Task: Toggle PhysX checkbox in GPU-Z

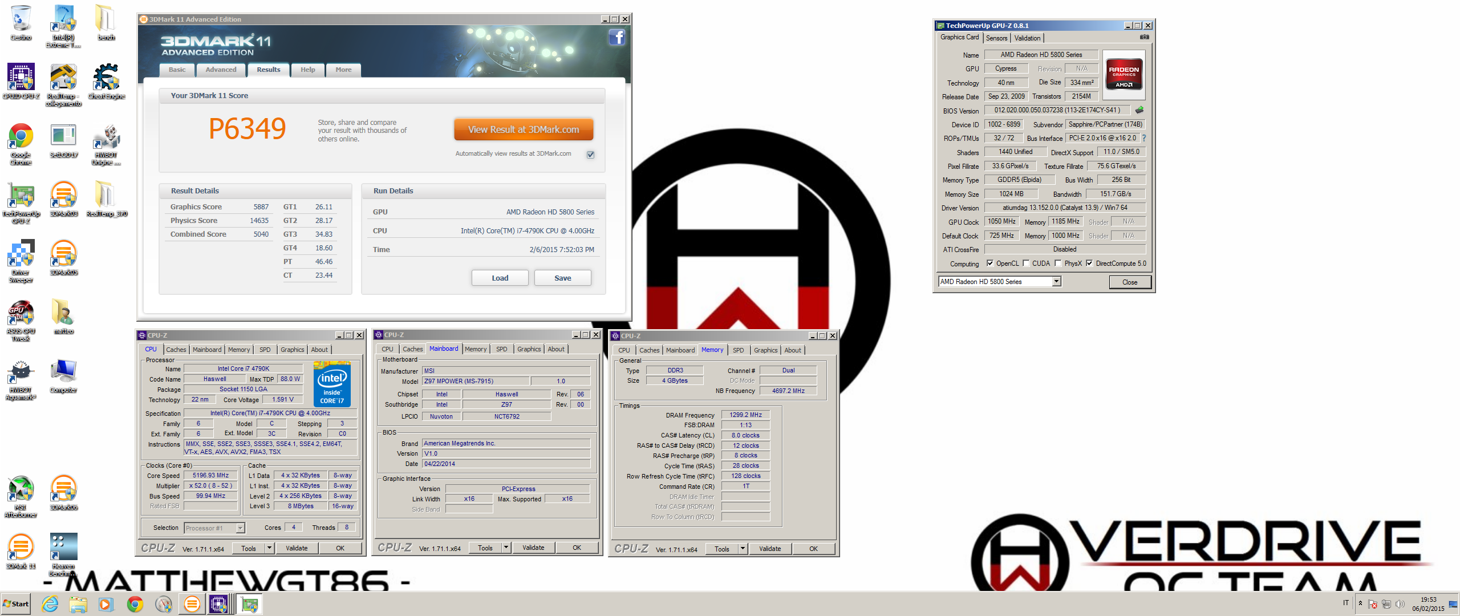Action: (1058, 264)
